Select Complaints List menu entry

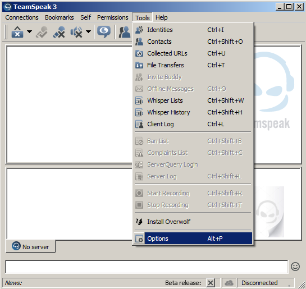coord(193,153)
